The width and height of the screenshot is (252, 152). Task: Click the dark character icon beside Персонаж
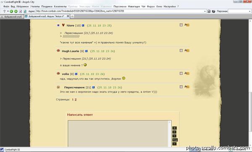click(213, 11)
